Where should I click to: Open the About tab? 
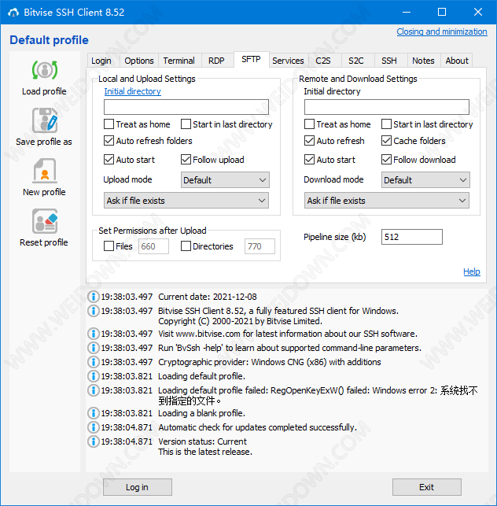click(457, 61)
